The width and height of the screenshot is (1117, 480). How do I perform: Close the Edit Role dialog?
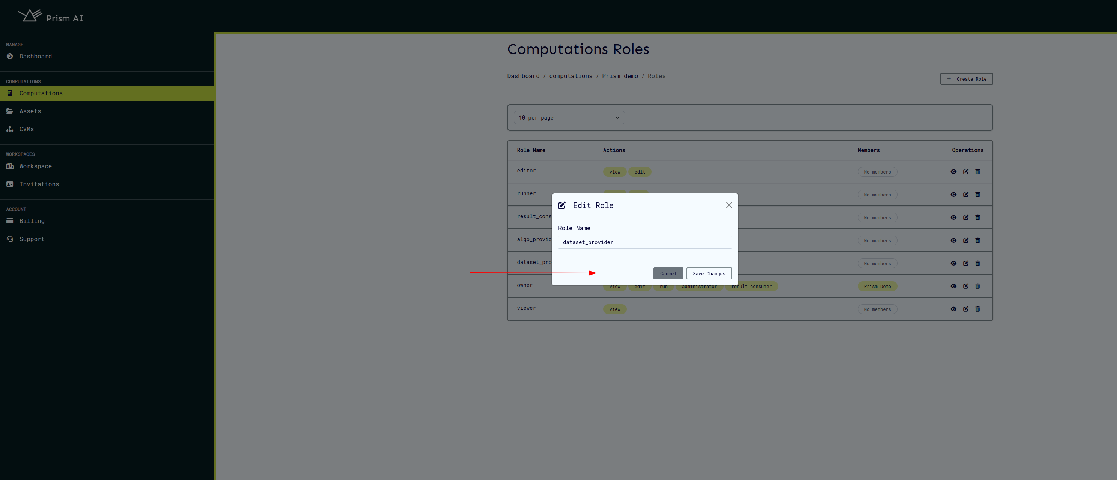point(729,205)
